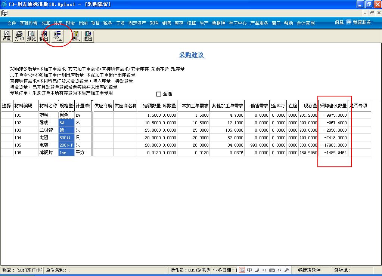Click the 消息 message link
The width and height of the screenshot is (382, 276).
point(339,22)
